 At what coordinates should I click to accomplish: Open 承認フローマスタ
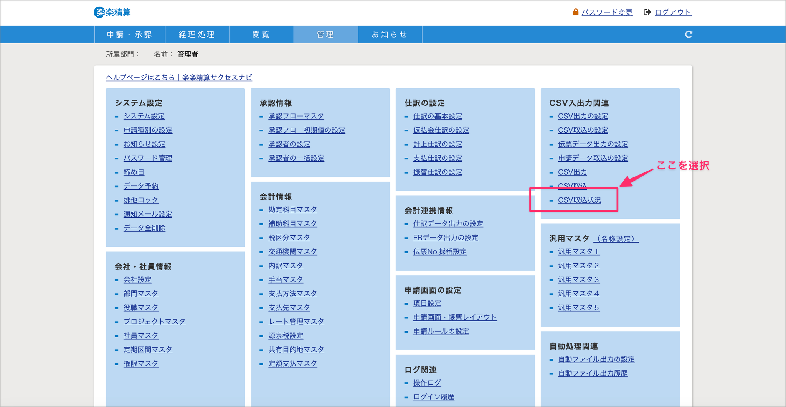(x=296, y=116)
